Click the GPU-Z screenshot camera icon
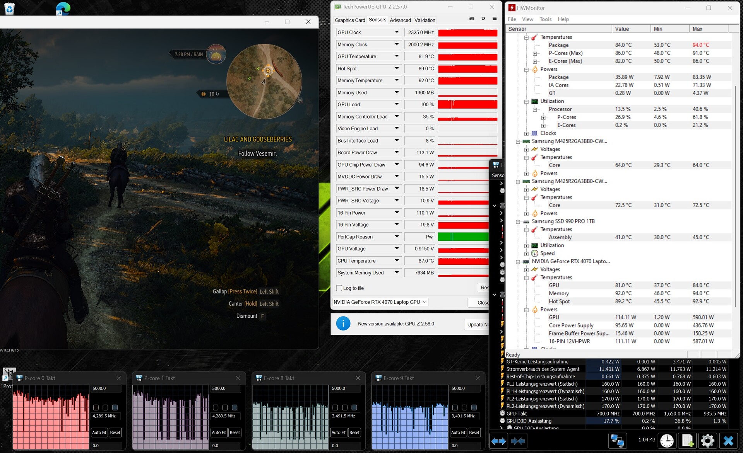This screenshot has width=743, height=453. point(472,19)
